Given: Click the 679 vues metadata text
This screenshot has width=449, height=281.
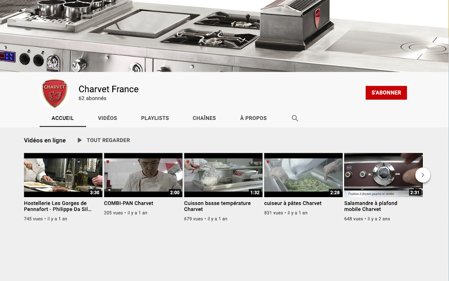Looking at the screenshot, I should pyautogui.click(x=194, y=219).
